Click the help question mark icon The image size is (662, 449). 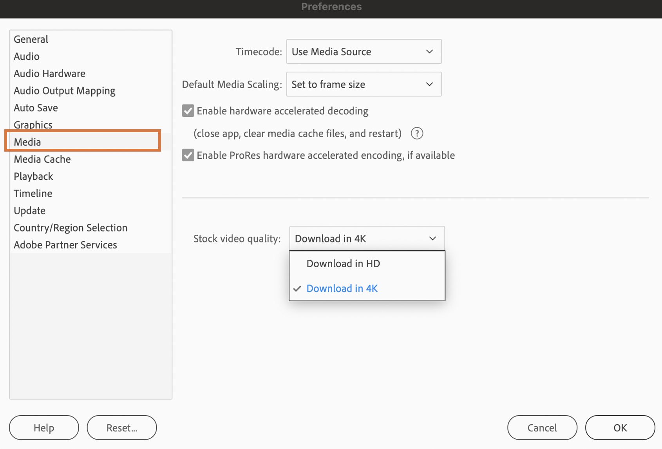(x=417, y=134)
